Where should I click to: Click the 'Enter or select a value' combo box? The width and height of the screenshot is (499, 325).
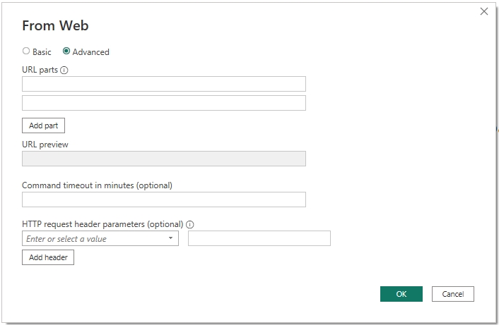tap(95, 239)
